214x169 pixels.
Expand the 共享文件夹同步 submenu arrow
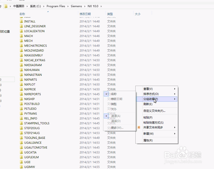click(x=175, y=127)
